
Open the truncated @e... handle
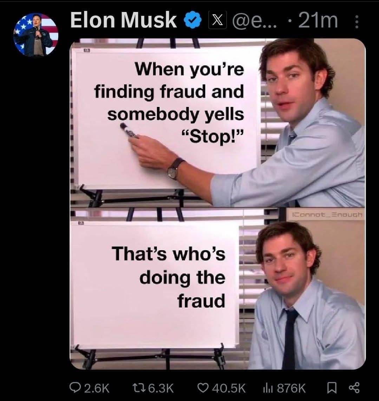(x=255, y=20)
